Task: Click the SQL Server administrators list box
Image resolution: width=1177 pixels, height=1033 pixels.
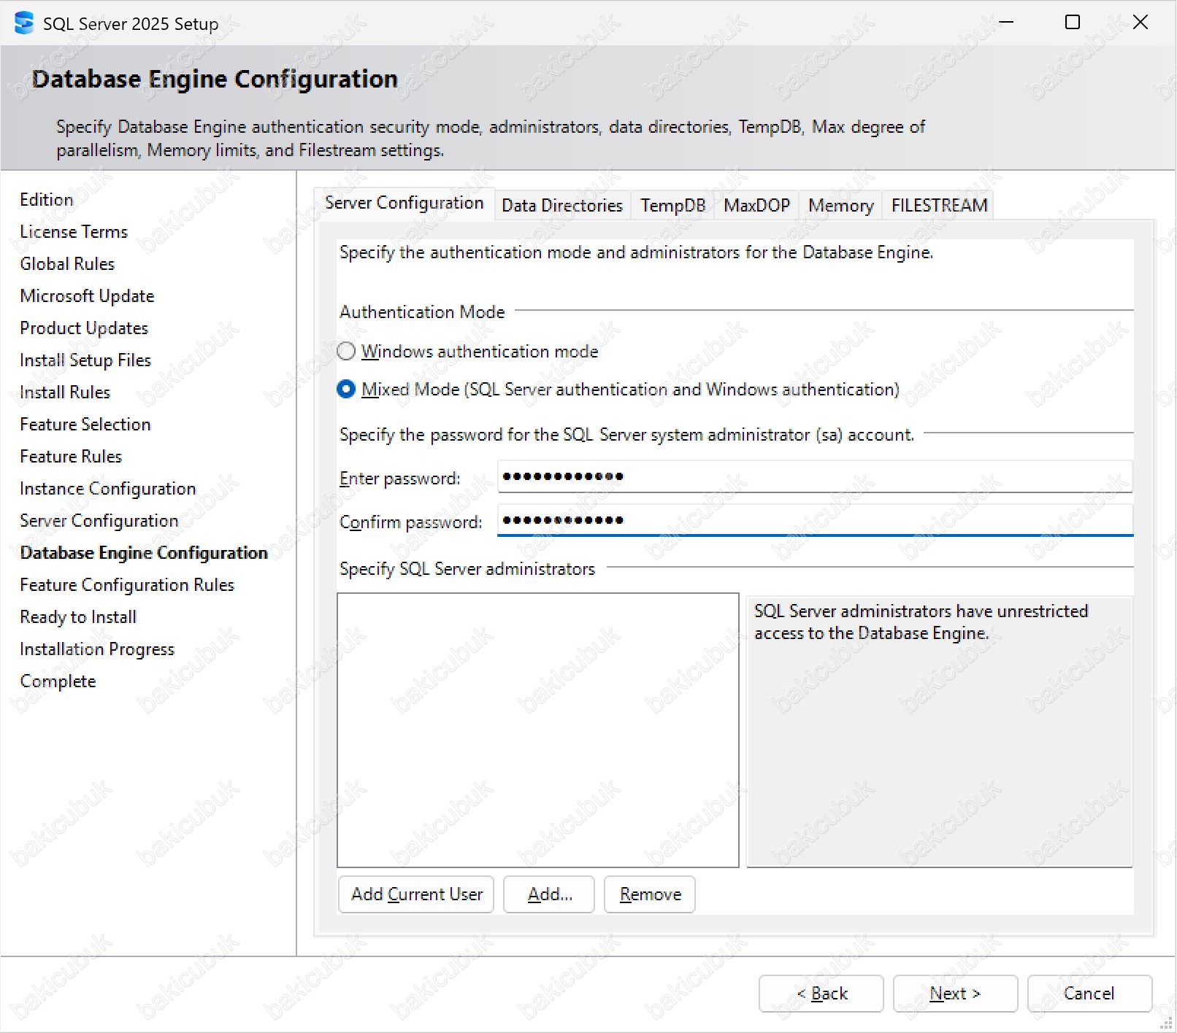Action: click(538, 730)
